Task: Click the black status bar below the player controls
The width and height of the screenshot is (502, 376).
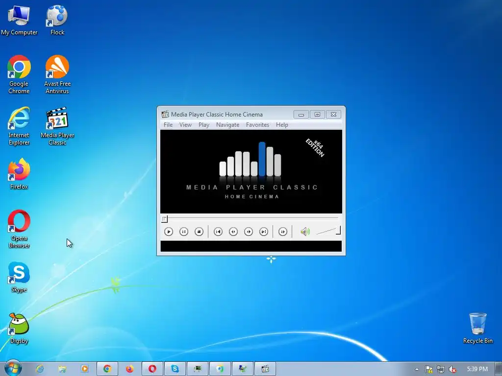Action: pyautogui.click(x=251, y=246)
